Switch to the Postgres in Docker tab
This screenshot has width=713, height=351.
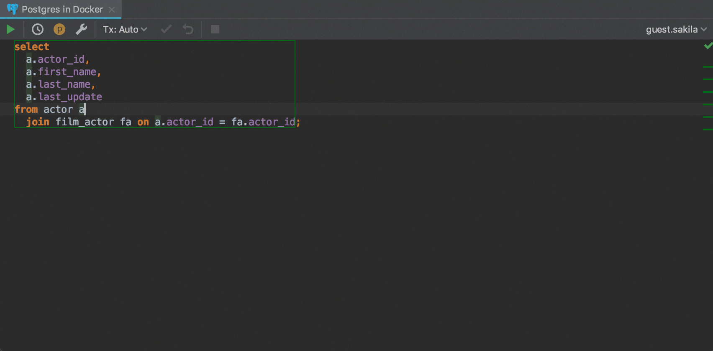(62, 9)
